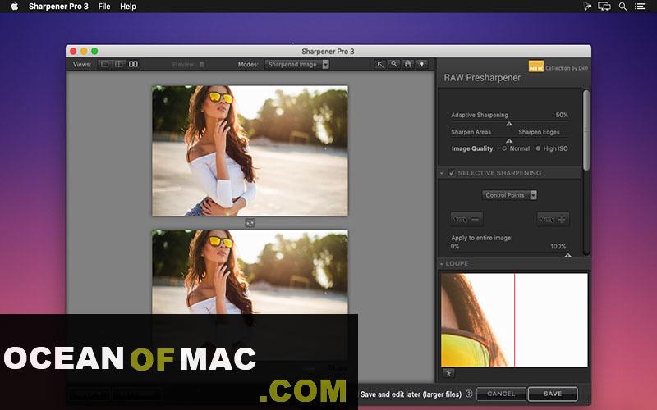Open the Apple menu

tap(14, 7)
